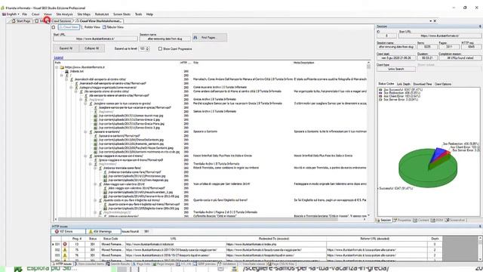Select the Crawl View document tab
This screenshot has height=272, width=483.
[99, 21]
